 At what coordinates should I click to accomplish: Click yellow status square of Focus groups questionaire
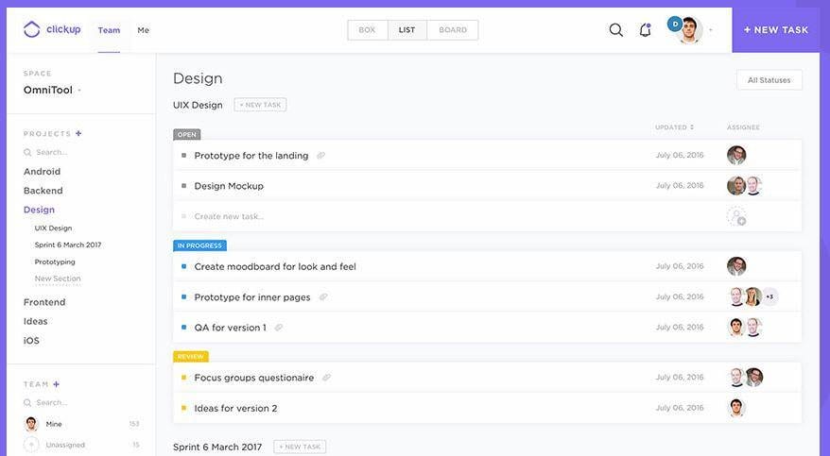click(183, 378)
